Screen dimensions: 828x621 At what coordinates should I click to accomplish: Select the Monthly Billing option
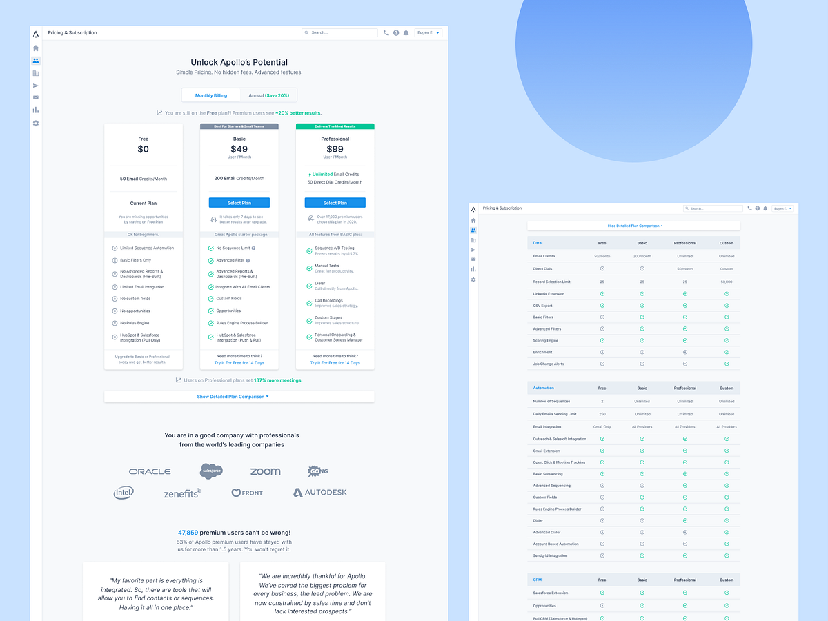210,95
